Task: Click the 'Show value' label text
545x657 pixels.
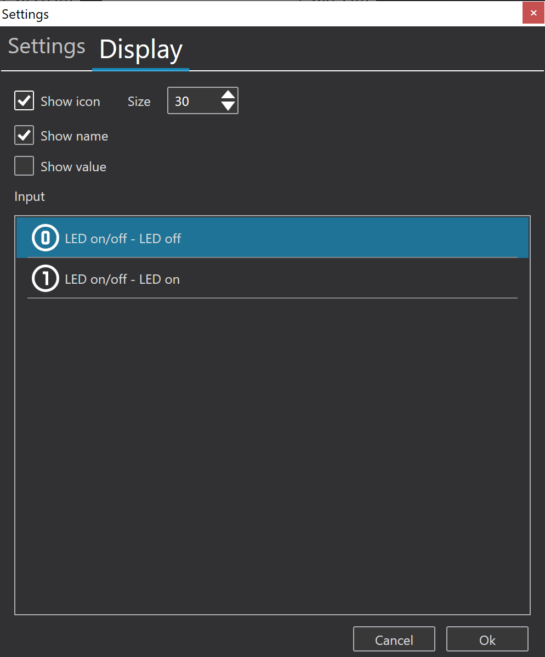Action: (73, 167)
